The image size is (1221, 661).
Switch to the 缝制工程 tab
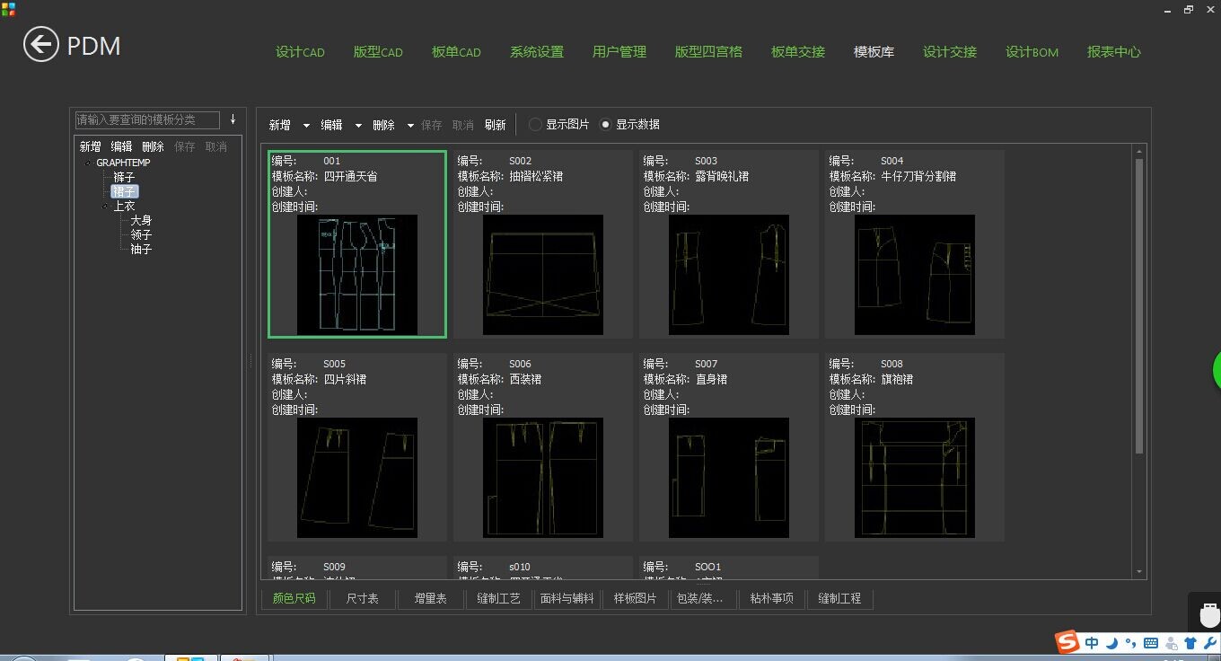coord(839,598)
